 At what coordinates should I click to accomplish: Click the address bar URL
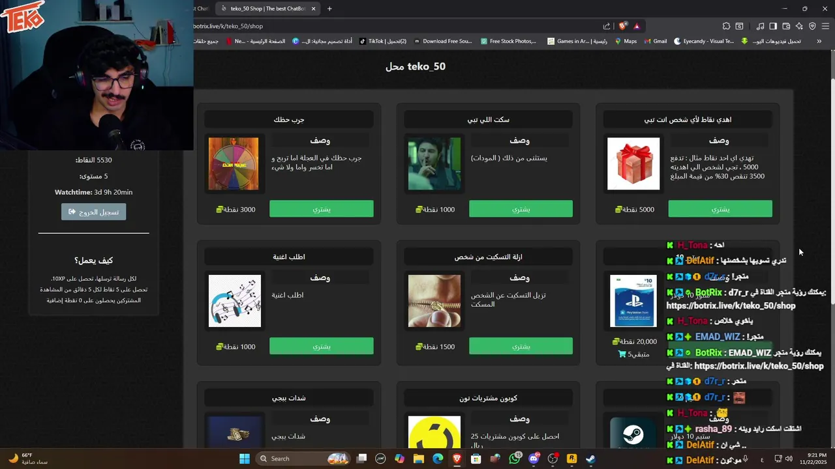click(228, 26)
